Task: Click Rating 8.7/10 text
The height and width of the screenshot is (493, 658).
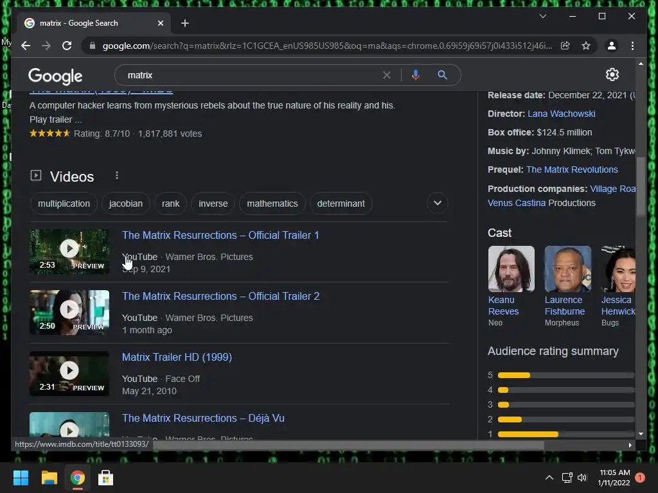Action: point(102,134)
